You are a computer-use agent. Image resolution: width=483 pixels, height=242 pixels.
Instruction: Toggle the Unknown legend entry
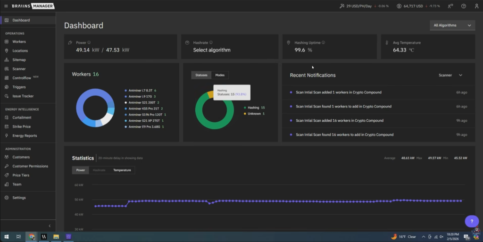(x=254, y=114)
